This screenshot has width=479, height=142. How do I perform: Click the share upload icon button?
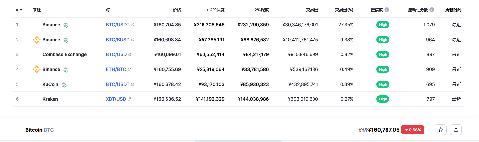pyautogui.click(x=456, y=130)
